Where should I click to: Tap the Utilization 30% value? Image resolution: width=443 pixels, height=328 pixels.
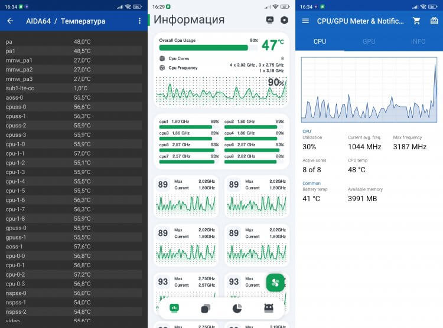click(310, 147)
